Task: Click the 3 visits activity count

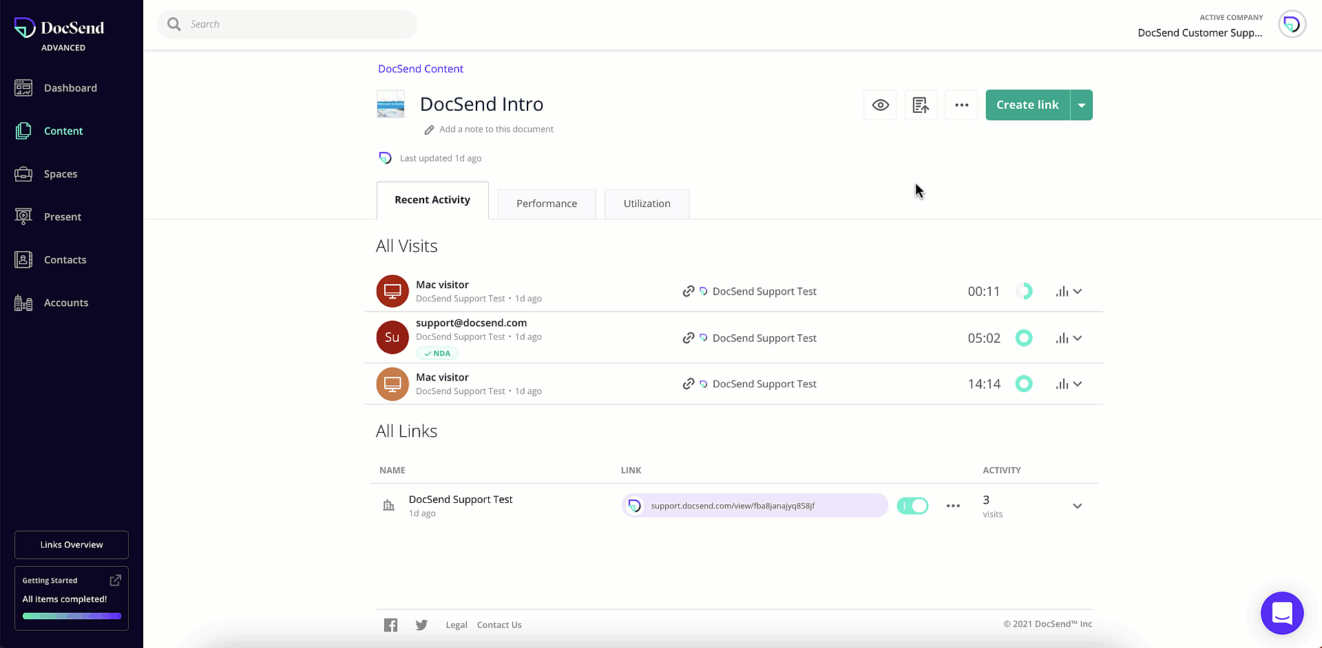Action: point(992,506)
